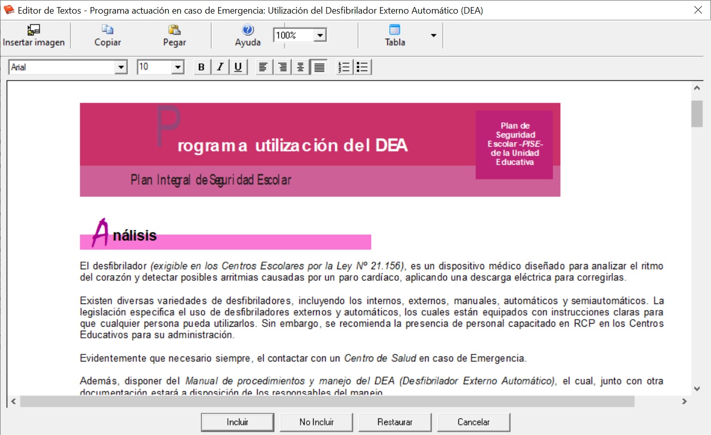Click sentence starting 'Evidentemente que necesario'
This screenshot has width=711, height=435.
(303, 358)
